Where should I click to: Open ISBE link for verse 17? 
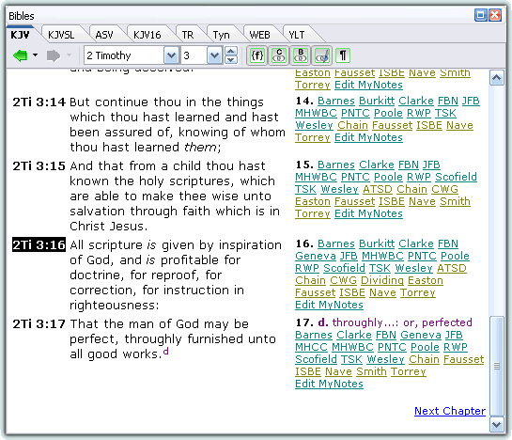pos(308,371)
